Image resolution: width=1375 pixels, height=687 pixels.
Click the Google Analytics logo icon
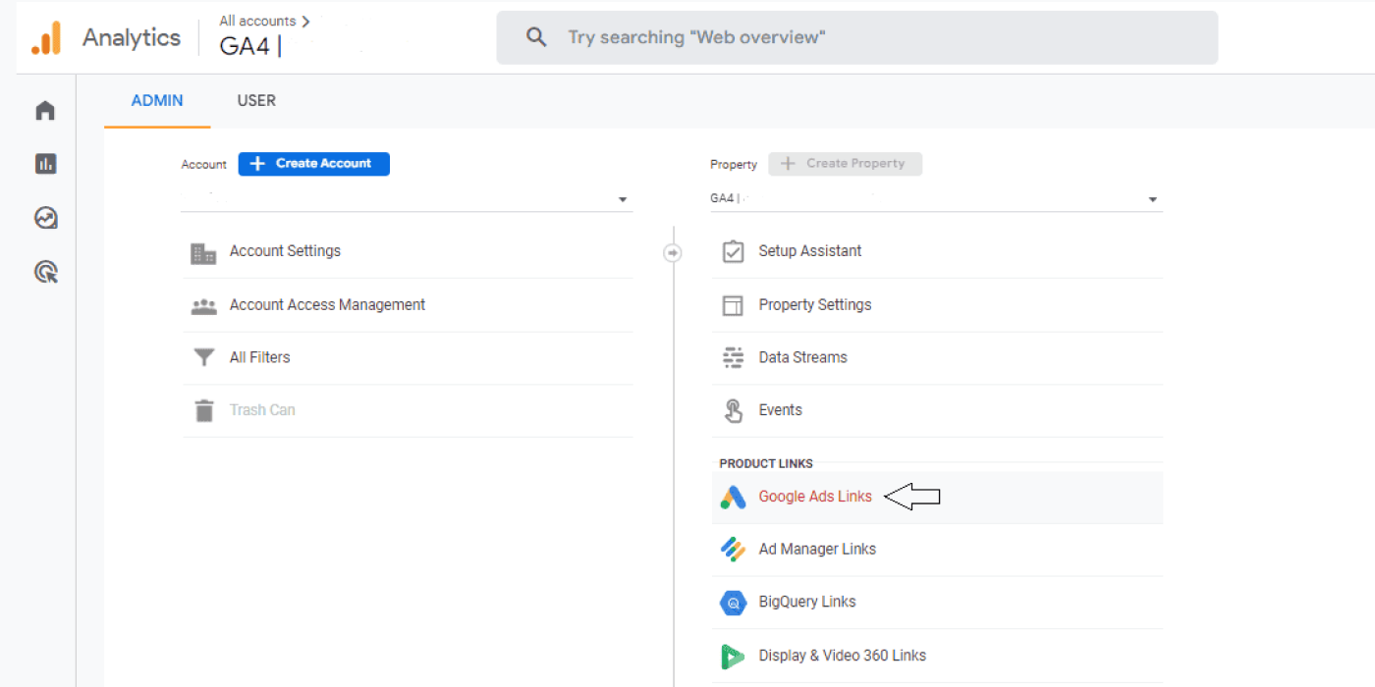tap(46, 37)
